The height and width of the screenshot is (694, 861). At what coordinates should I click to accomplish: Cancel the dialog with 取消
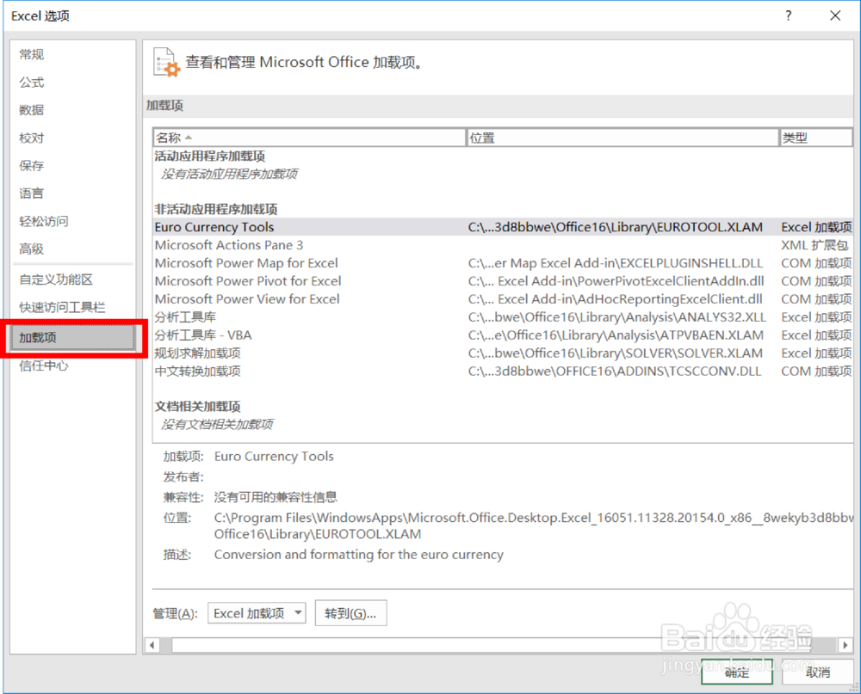(818, 672)
